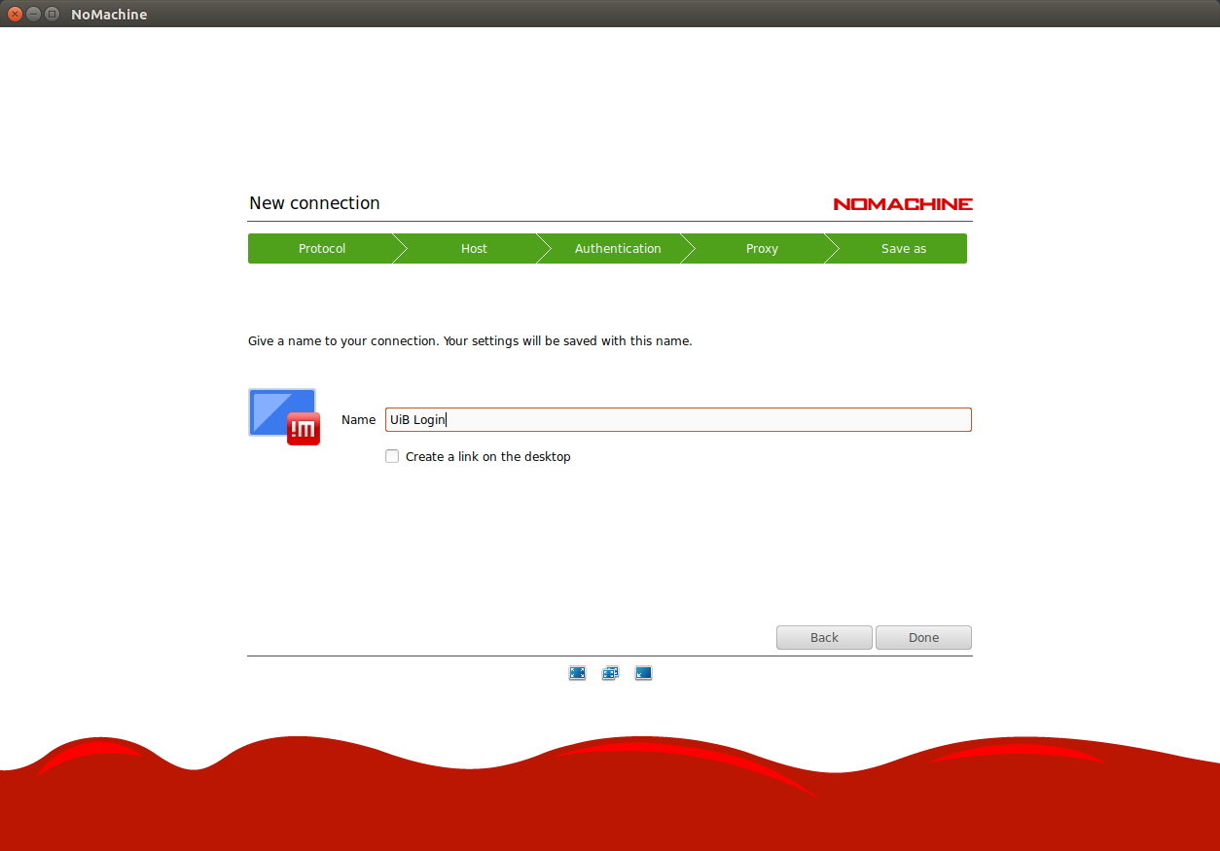Click "Create a link on the desktop" label
1220x851 pixels.
click(487, 457)
